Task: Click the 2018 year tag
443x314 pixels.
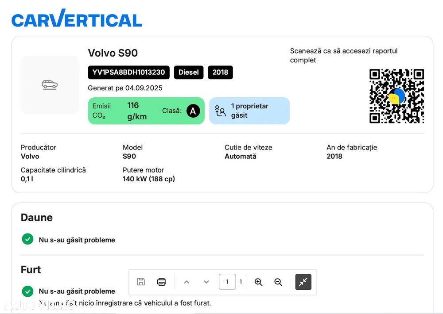Action: tap(220, 73)
